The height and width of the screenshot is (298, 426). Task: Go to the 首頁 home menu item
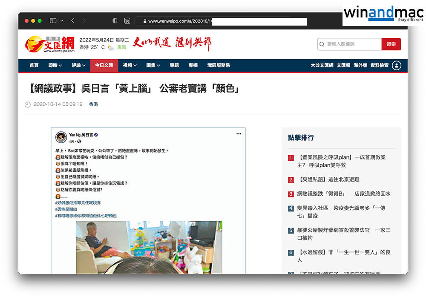click(x=34, y=65)
